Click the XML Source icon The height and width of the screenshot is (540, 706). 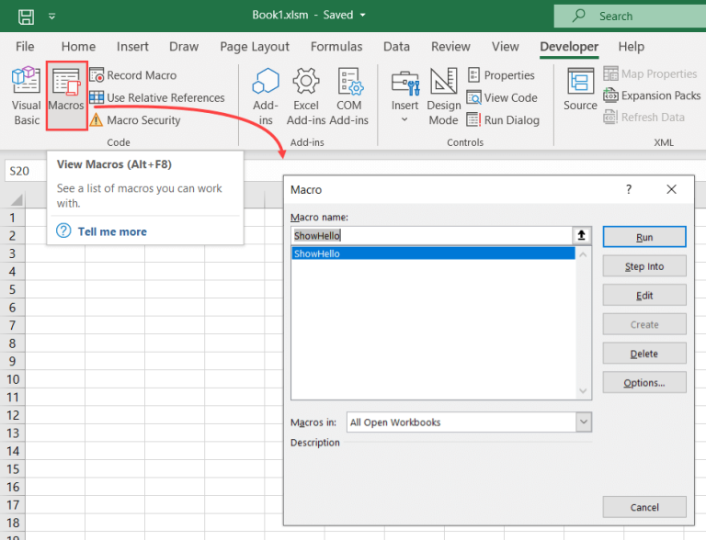pos(580,92)
